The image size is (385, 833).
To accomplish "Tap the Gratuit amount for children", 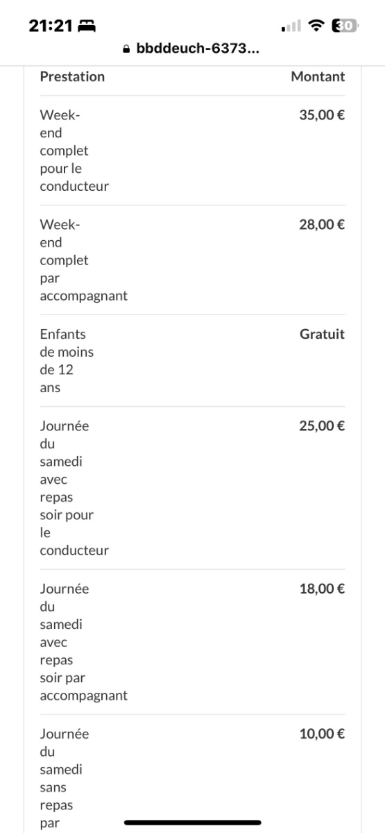I will (322, 334).
